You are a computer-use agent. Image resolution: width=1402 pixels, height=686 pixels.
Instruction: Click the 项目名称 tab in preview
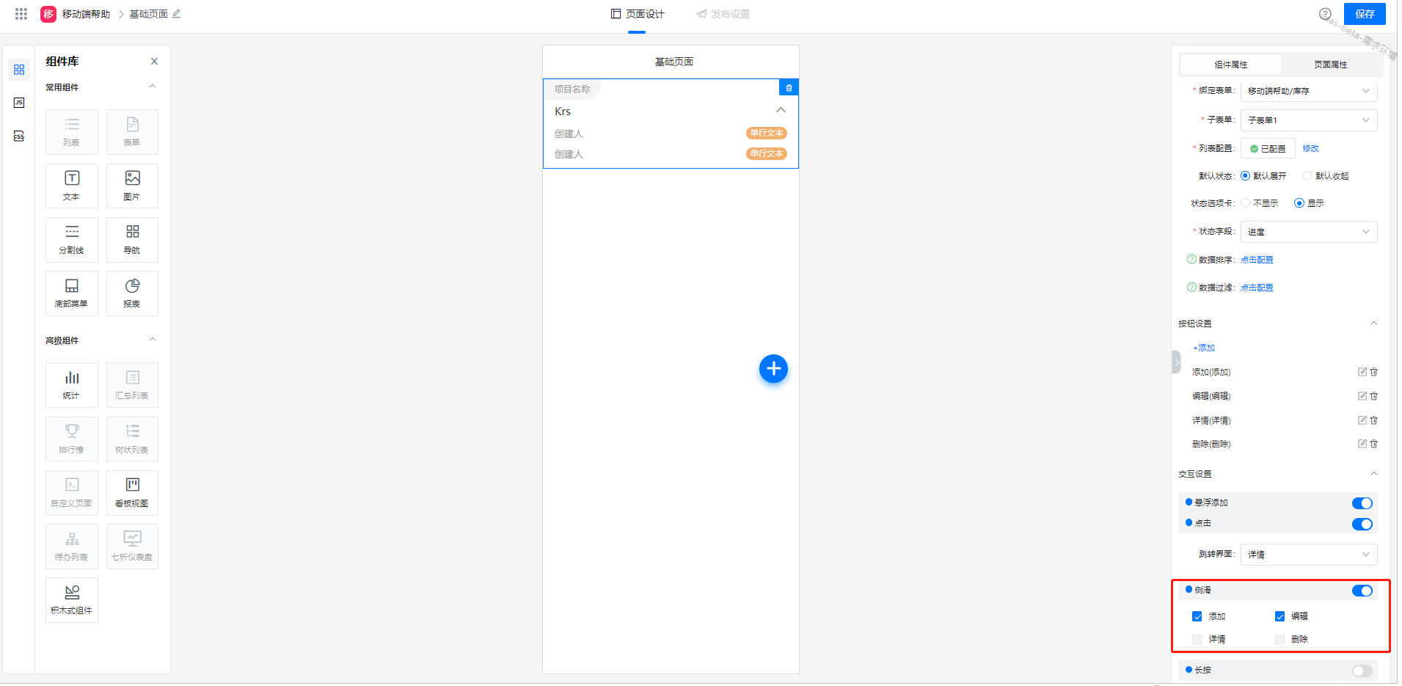tap(572, 89)
